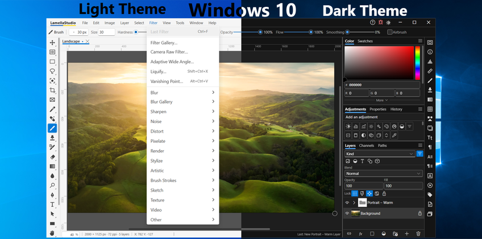The height and width of the screenshot is (239, 482).
Task: Open the info panel icon in right strip
Action: (x=430, y=52)
